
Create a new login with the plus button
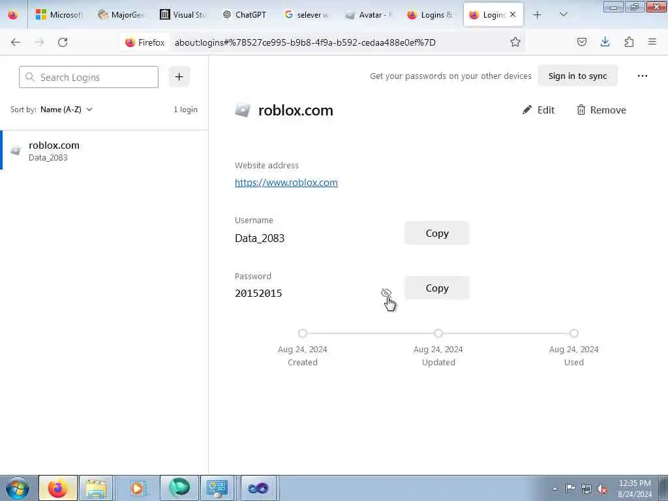179,77
